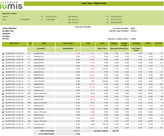This screenshot has height=136, width=164.
Task: Click the -3.77 card amount
Action: click(x=92, y=53)
